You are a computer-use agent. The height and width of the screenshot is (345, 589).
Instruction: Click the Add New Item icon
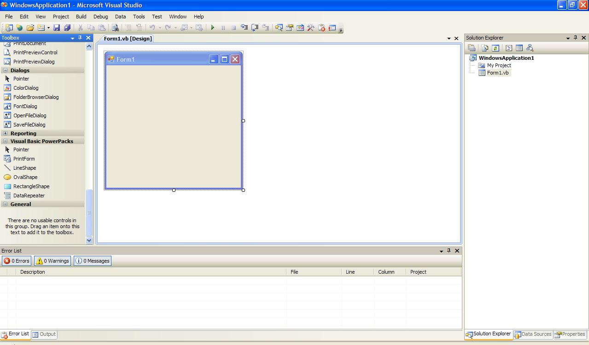click(41, 28)
